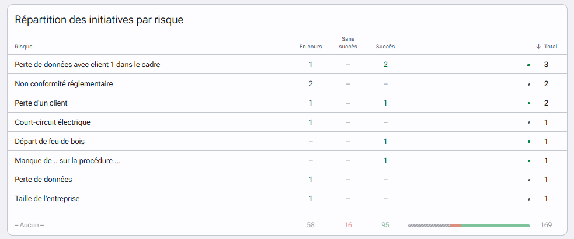Image resolution: width=574 pixels, height=239 pixels.
Task: Sort by the Sans succès column header
Action: (348, 43)
